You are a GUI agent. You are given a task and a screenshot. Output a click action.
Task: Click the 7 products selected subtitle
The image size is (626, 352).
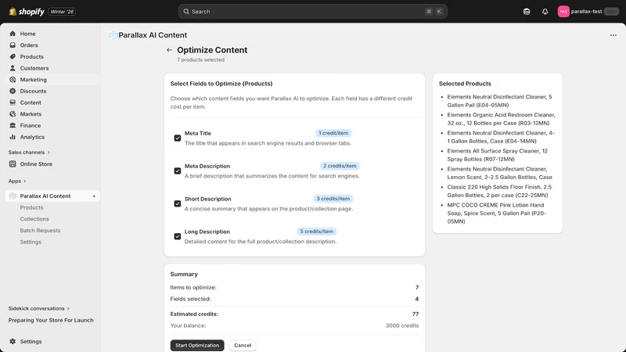coord(201,60)
